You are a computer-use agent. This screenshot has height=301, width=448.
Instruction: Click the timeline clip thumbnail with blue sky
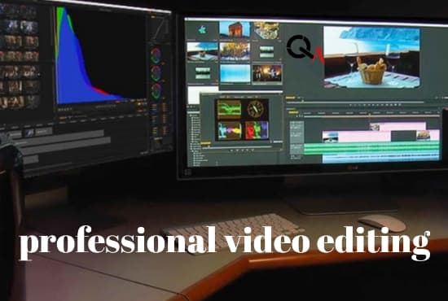[330, 137]
